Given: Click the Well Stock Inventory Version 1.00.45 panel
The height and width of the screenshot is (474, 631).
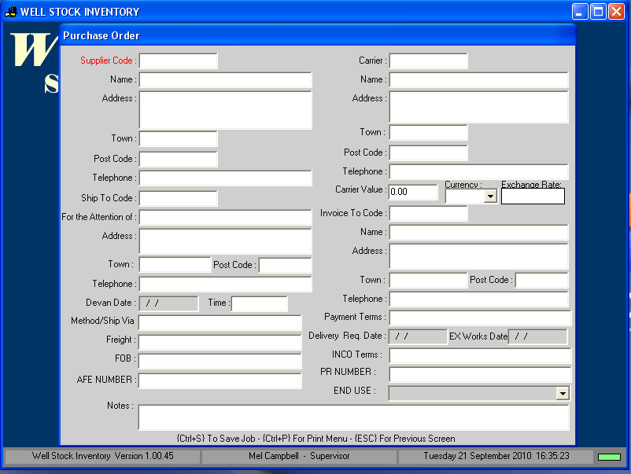Looking at the screenshot, I should point(102,456).
